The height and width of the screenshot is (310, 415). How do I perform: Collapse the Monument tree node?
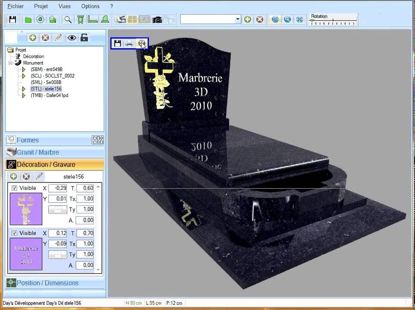click(x=10, y=63)
